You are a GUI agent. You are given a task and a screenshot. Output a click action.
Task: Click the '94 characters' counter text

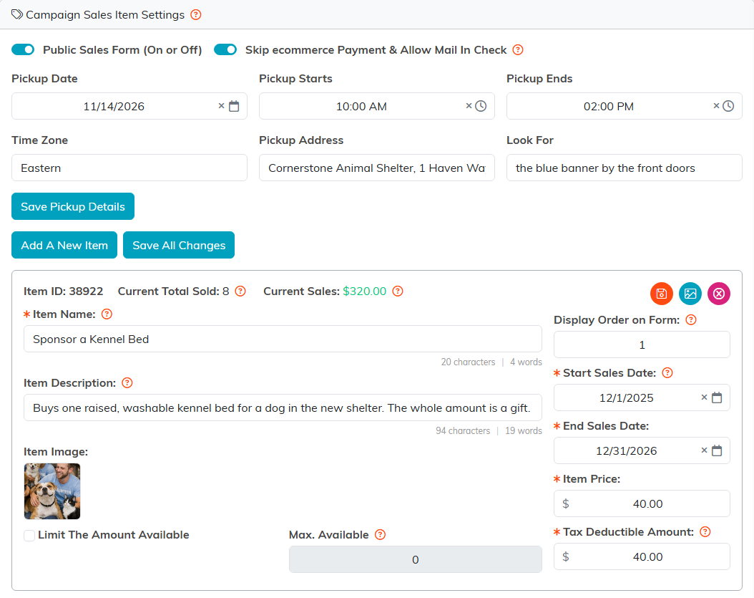(463, 431)
